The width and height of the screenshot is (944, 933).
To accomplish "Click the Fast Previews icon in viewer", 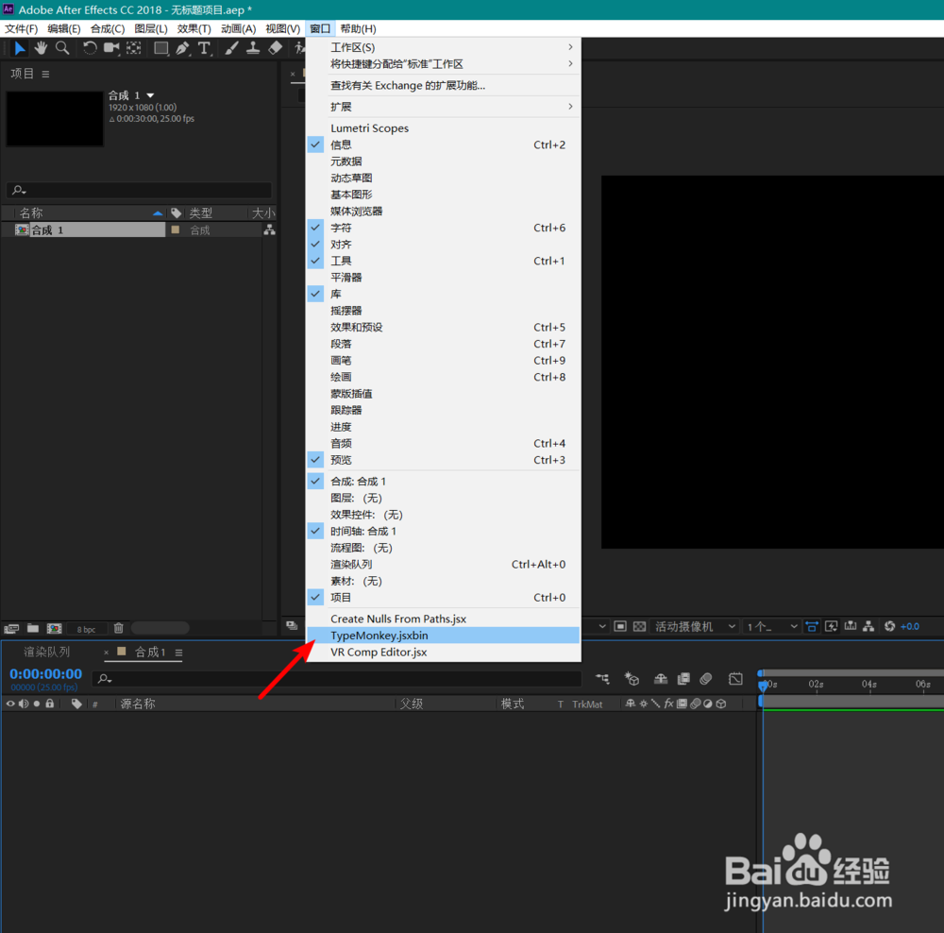I will pos(831,626).
